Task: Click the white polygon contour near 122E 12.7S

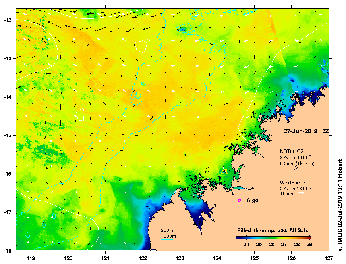Action: (141, 46)
